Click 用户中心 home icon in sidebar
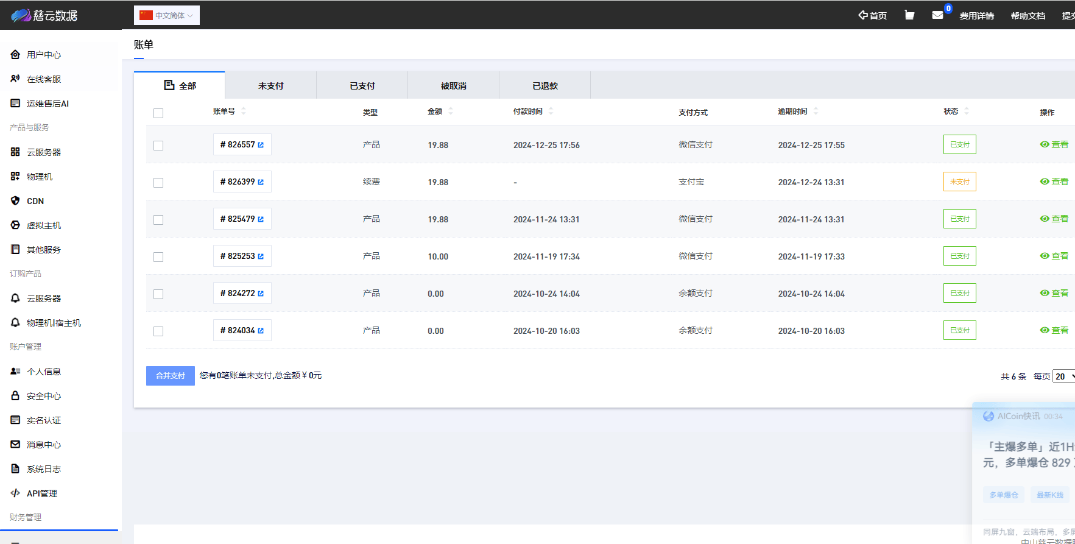The height and width of the screenshot is (544, 1075). point(15,55)
